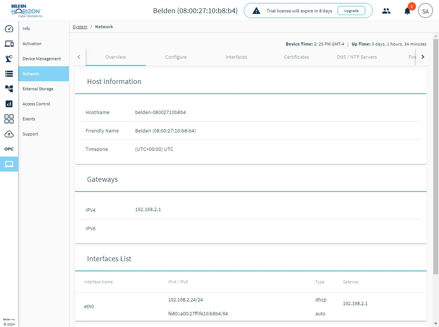Select the robot arm icon in sidebar

[9, 59]
